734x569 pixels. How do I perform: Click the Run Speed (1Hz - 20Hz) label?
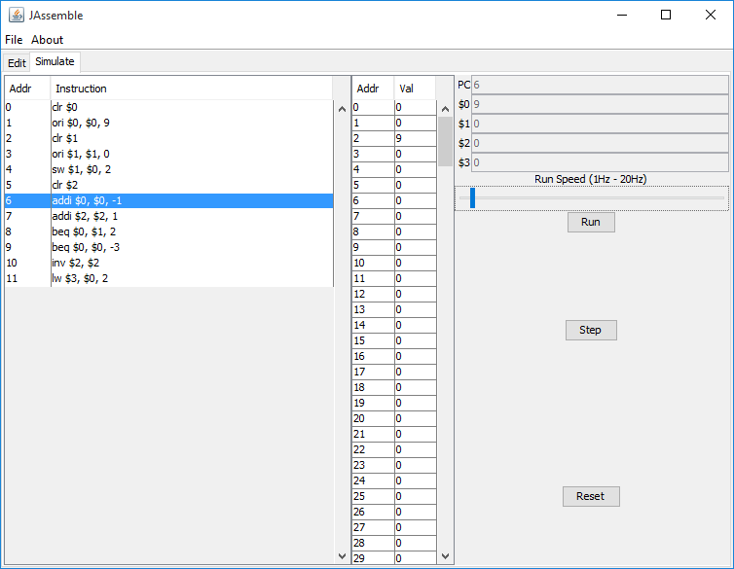(x=591, y=179)
